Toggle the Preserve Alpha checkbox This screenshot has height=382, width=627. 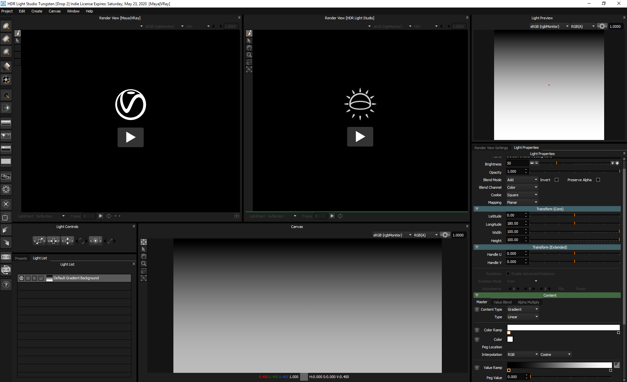point(598,180)
